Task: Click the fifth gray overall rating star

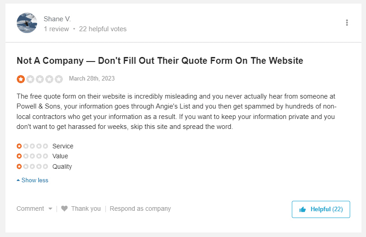Action: click(59, 79)
